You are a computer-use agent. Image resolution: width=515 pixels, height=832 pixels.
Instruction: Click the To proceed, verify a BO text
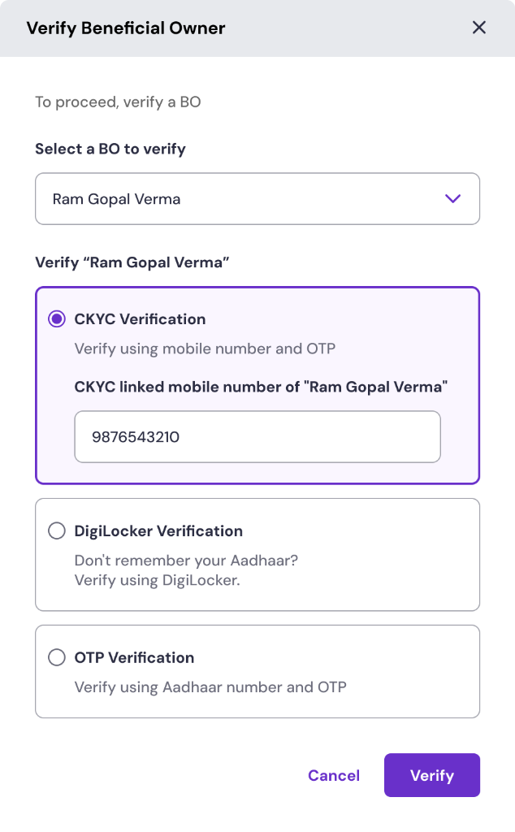tap(118, 102)
